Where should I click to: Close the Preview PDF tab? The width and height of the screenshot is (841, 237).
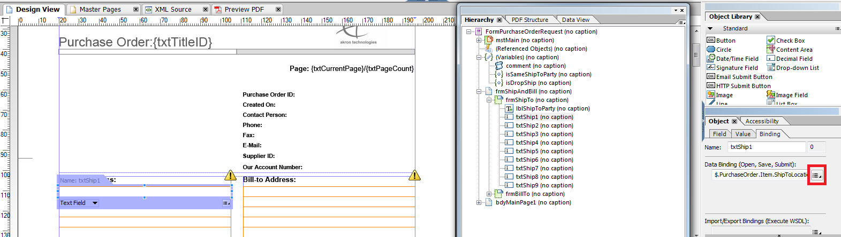(278, 9)
